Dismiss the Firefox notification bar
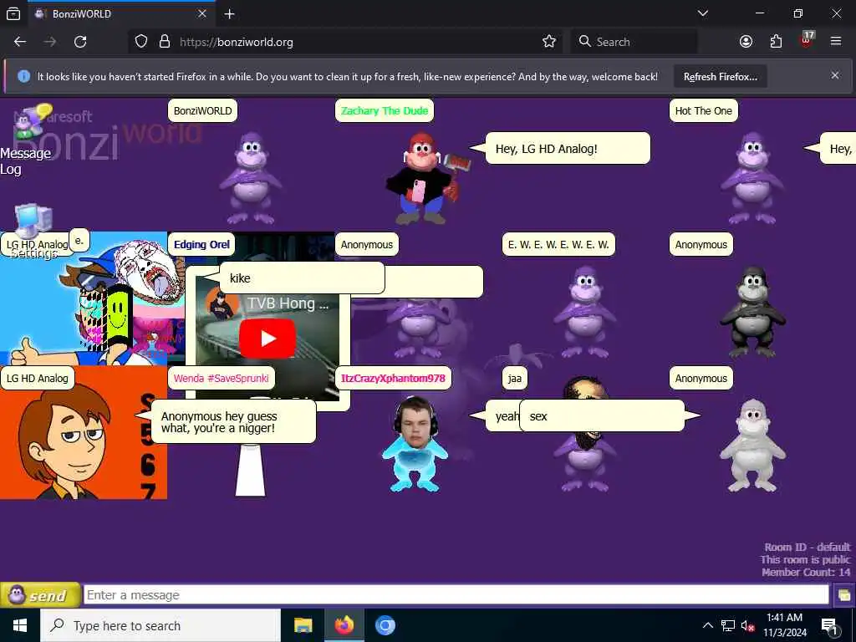Viewport: 856px width, 642px height. 835,75
